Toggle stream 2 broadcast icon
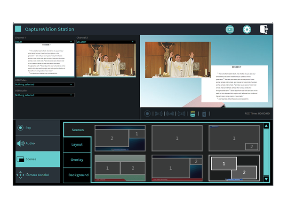287x211 pixels. point(169,113)
